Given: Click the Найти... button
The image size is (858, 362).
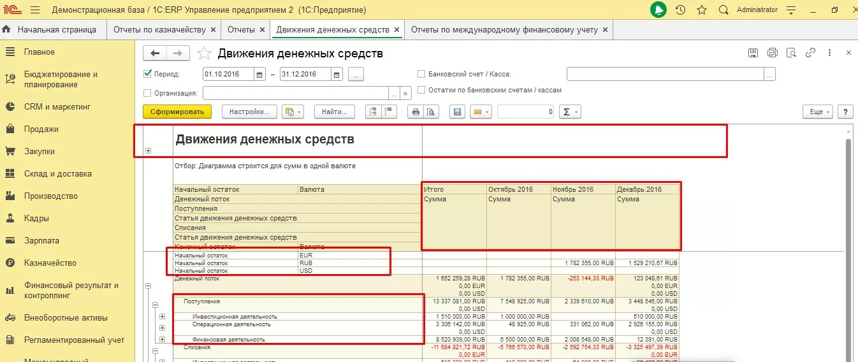Looking at the screenshot, I should click(334, 112).
